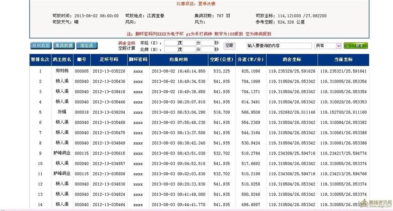Viewport: 393px width, 211px height.
Task: Select owner 胪峰鸽业 in row 11
Action: [x=62, y=173]
